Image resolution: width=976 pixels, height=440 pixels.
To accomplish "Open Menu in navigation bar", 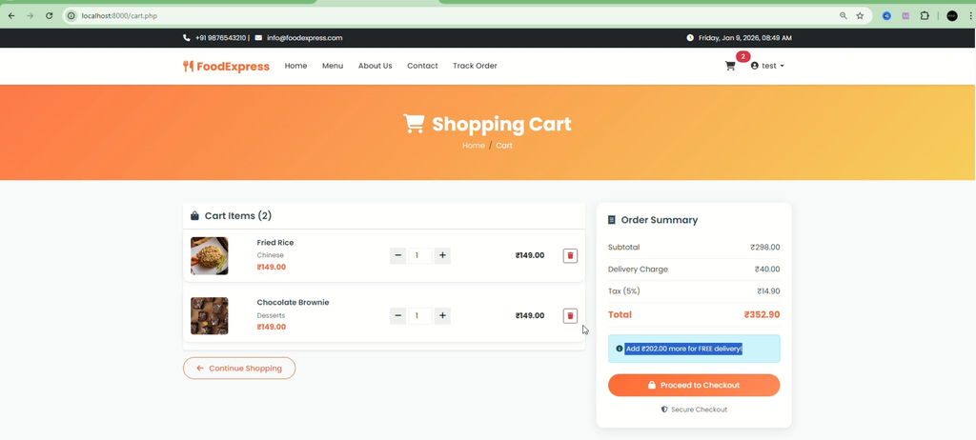I will pyautogui.click(x=333, y=66).
